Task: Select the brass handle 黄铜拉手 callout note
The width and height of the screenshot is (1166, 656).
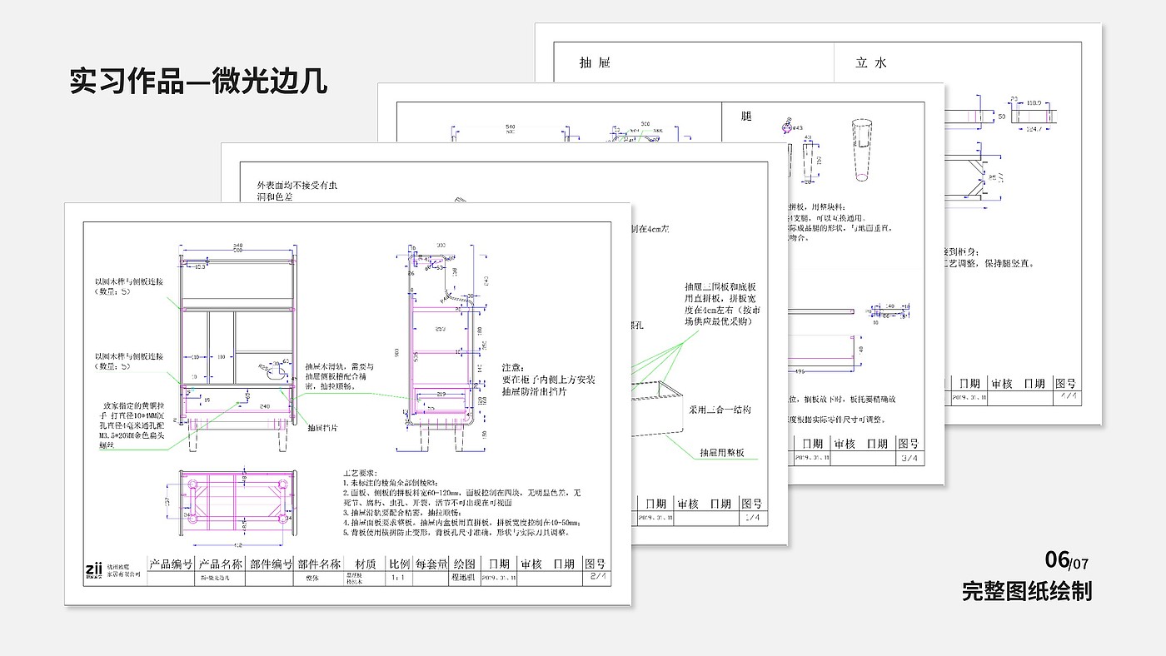Action: pos(134,425)
